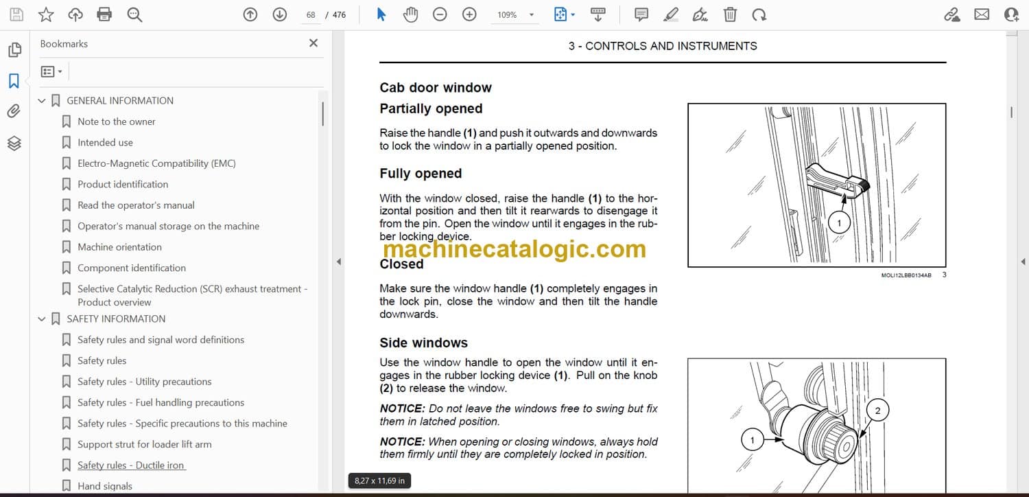Image resolution: width=1029 pixels, height=497 pixels.
Task: Activate the selection arrow tool
Action: [x=381, y=14]
